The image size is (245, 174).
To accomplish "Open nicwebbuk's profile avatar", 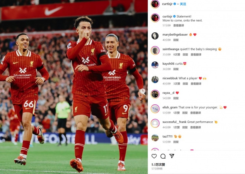I will click(x=155, y=80).
